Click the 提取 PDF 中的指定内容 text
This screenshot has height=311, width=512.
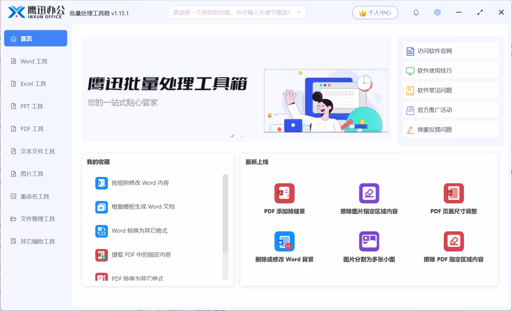(141, 255)
